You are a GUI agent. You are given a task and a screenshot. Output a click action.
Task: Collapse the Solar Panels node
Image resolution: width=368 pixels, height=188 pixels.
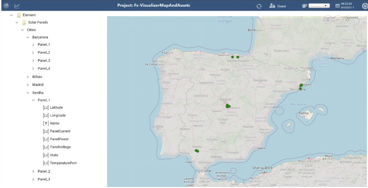click(x=17, y=22)
